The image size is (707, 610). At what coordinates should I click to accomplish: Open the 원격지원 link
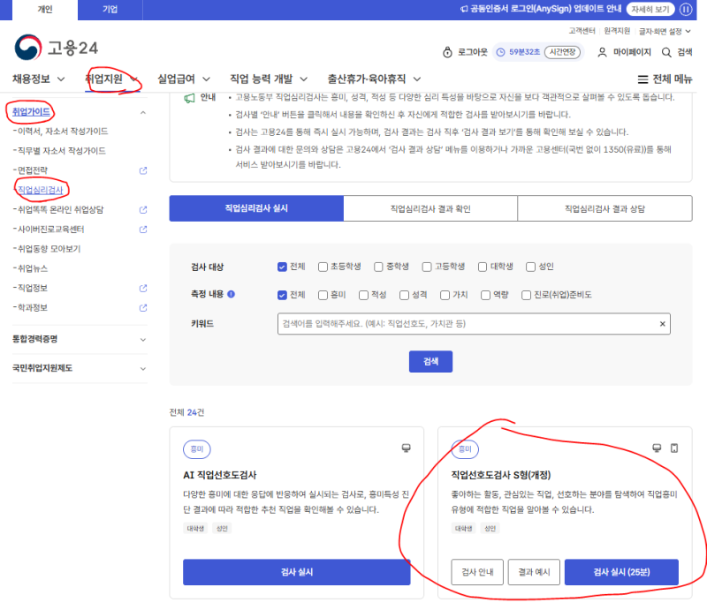coord(617,31)
